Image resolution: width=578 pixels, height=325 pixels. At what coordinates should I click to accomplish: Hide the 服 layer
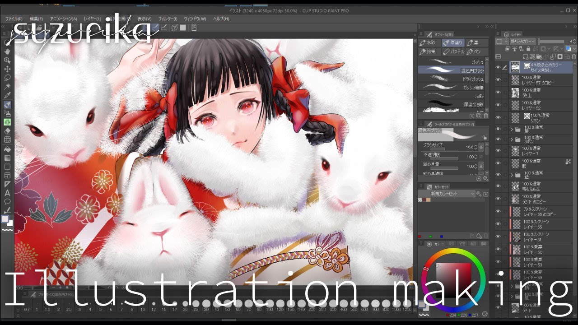click(498, 163)
